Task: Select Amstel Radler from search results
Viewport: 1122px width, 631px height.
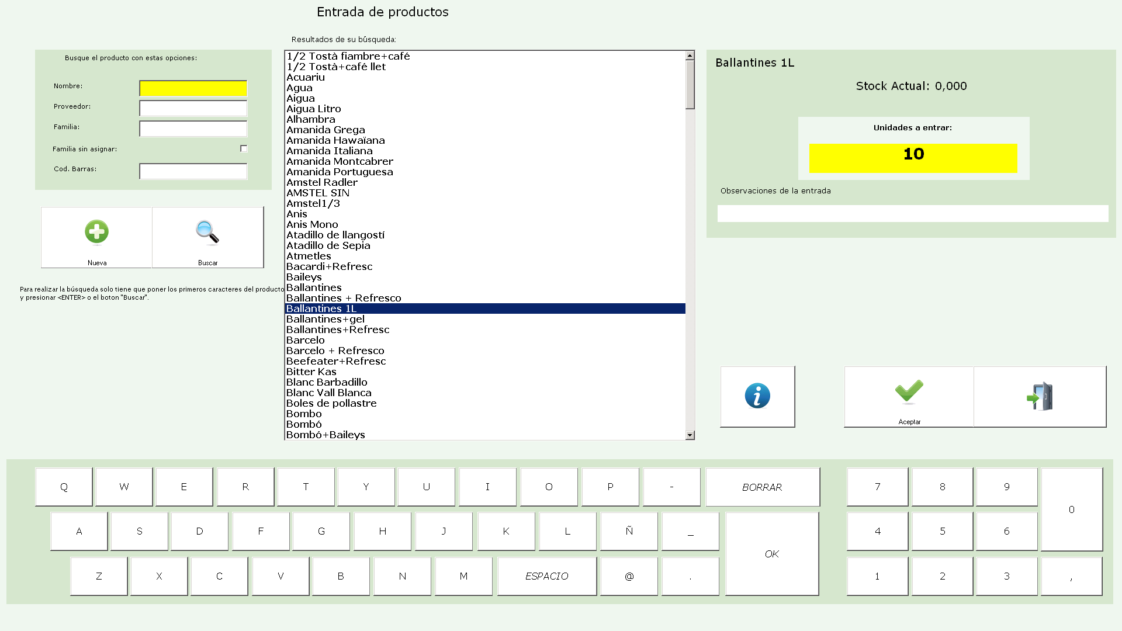Action: click(x=321, y=182)
